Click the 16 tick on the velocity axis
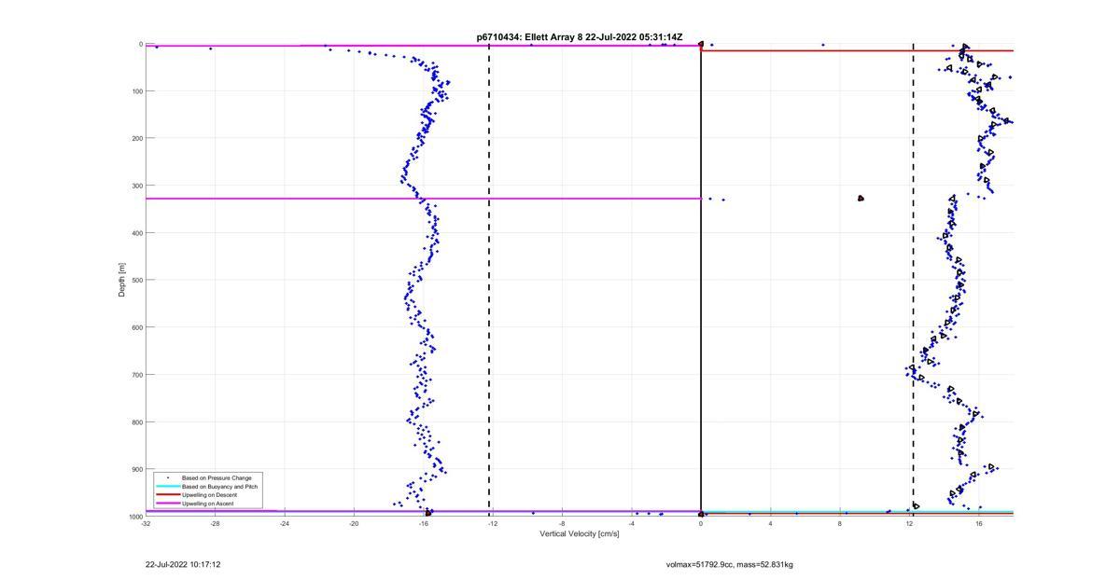 [x=978, y=524]
